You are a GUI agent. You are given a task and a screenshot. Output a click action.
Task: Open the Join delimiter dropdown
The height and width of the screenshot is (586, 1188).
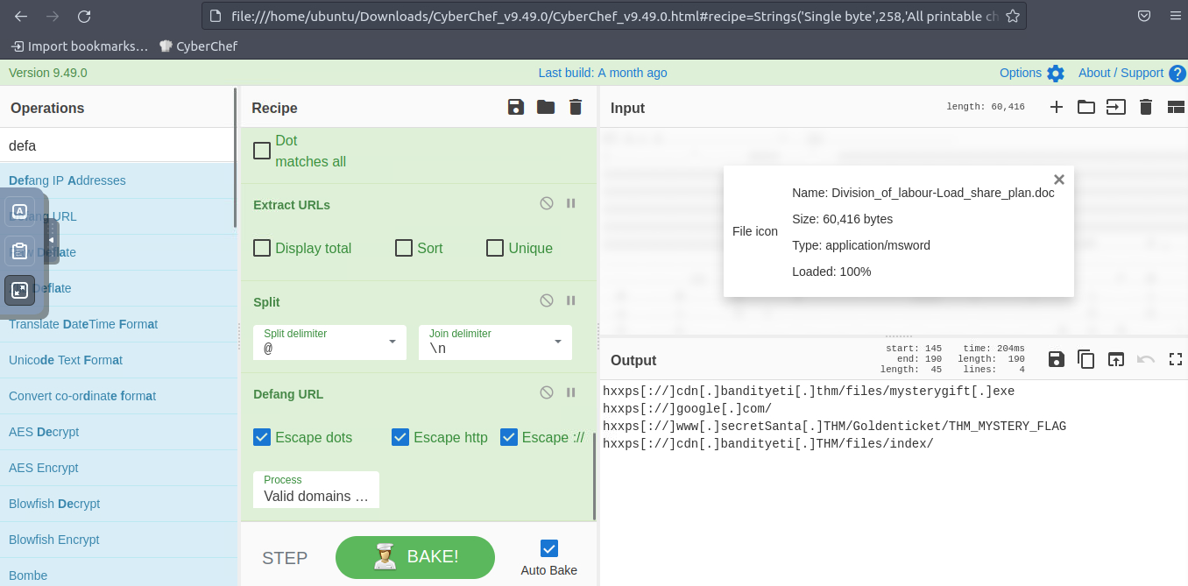click(x=557, y=342)
